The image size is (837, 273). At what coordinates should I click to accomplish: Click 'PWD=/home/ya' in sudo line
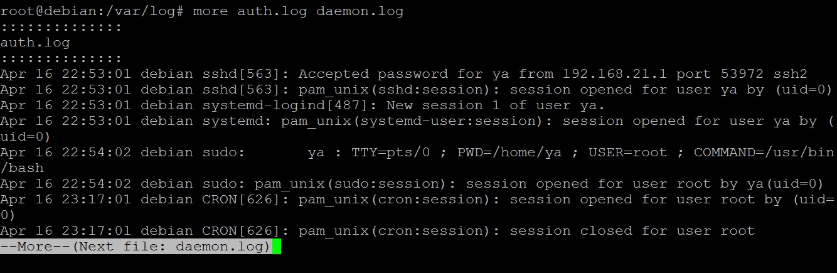click(509, 153)
